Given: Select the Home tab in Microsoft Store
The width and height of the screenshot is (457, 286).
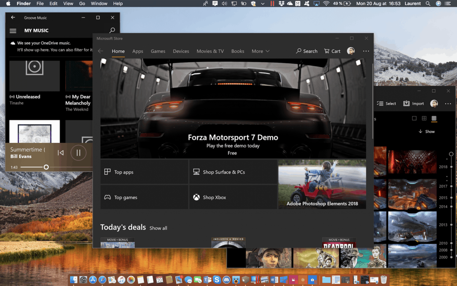Looking at the screenshot, I should [118, 51].
